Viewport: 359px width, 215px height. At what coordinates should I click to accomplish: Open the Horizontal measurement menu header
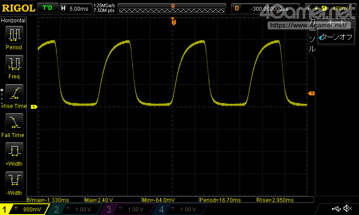click(x=13, y=21)
